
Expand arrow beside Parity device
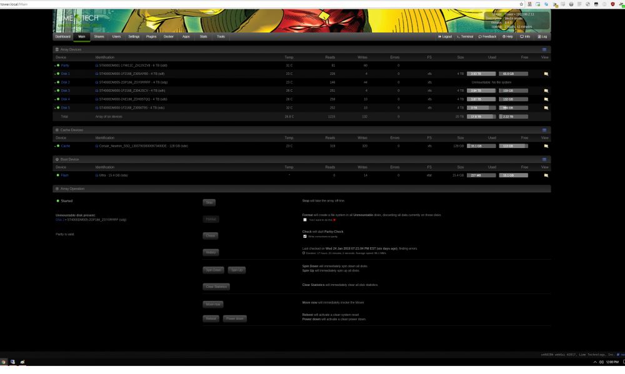[55, 66]
